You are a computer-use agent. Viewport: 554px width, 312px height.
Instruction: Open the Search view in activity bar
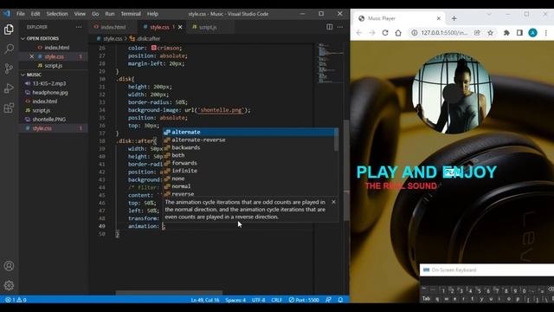(x=9, y=49)
